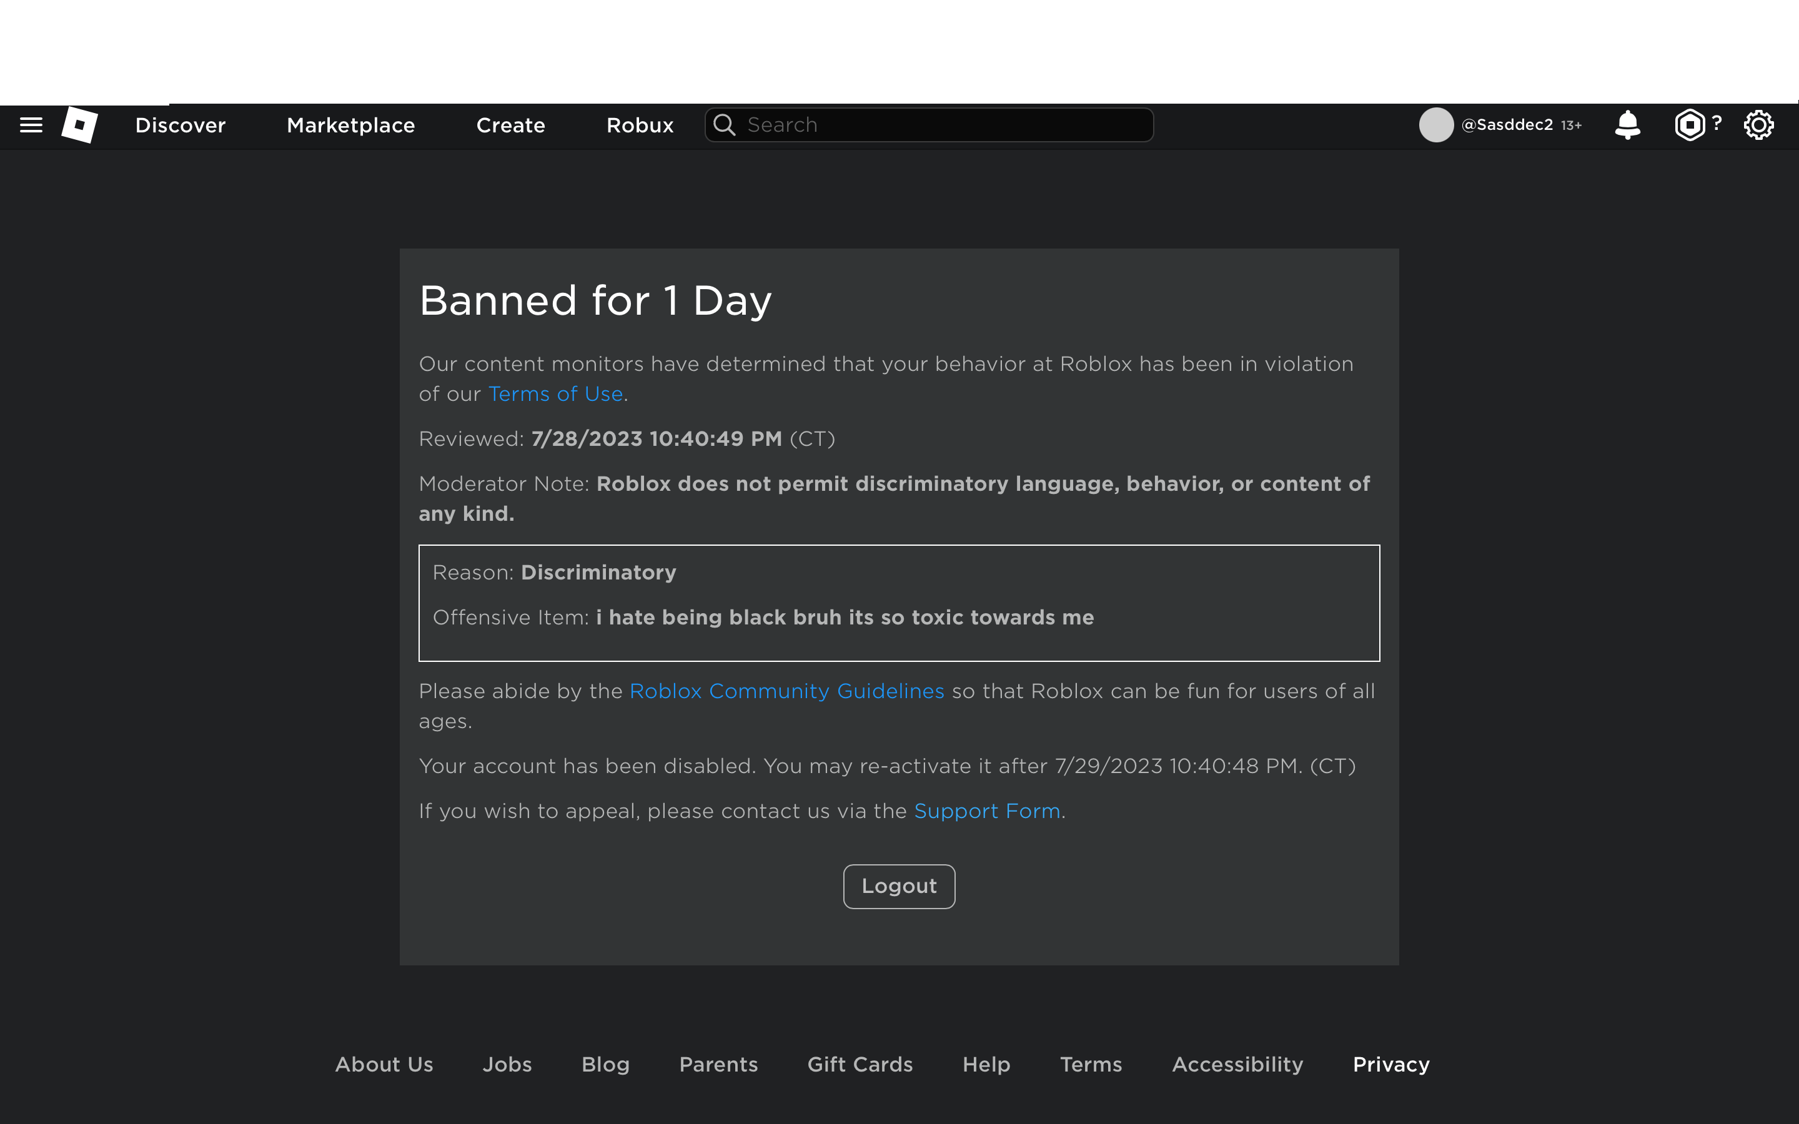
Task: Open Parents footer link
Action: pyautogui.click(x=718, y=1065)
